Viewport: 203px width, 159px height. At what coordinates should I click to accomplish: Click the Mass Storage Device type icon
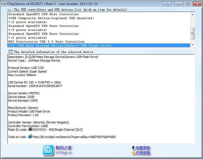pos(30,60)
